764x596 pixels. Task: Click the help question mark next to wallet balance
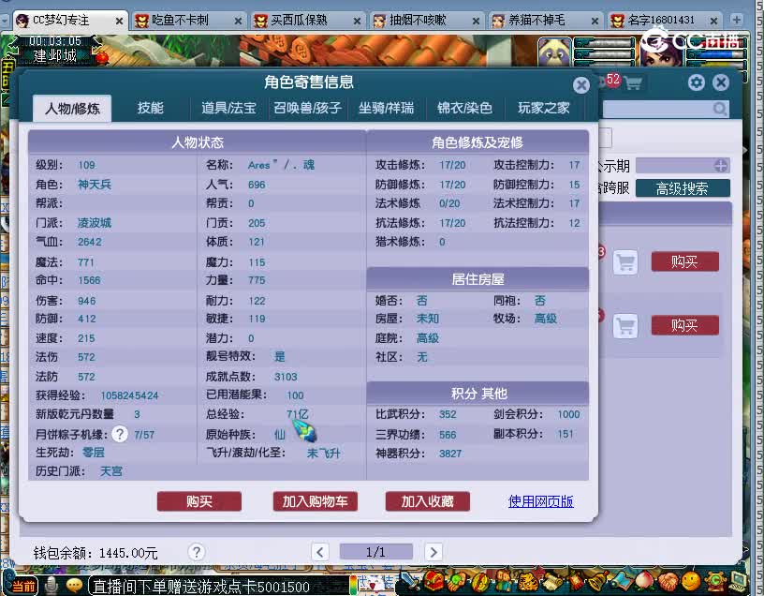point(197,552)
